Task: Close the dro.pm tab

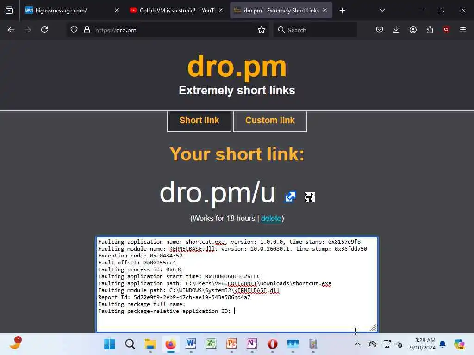Action: pos(325,10)
